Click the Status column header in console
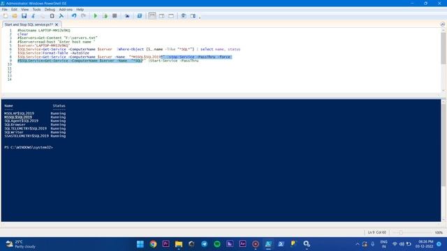Screen dimensions: 447x251 coord(59,105)
